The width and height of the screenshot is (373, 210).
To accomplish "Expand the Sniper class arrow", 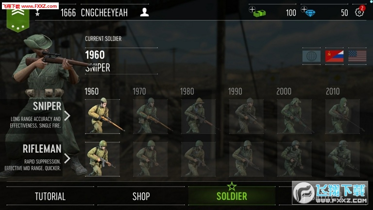I will (x=68, y=116).
